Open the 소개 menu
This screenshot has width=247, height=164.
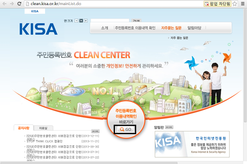point(105,28)
